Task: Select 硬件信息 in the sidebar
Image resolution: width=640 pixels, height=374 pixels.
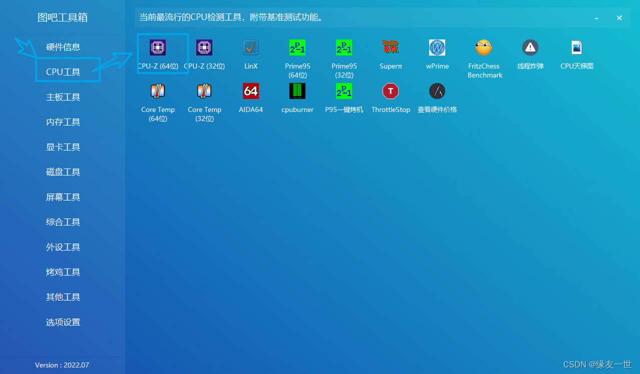Action: [63, 47]
